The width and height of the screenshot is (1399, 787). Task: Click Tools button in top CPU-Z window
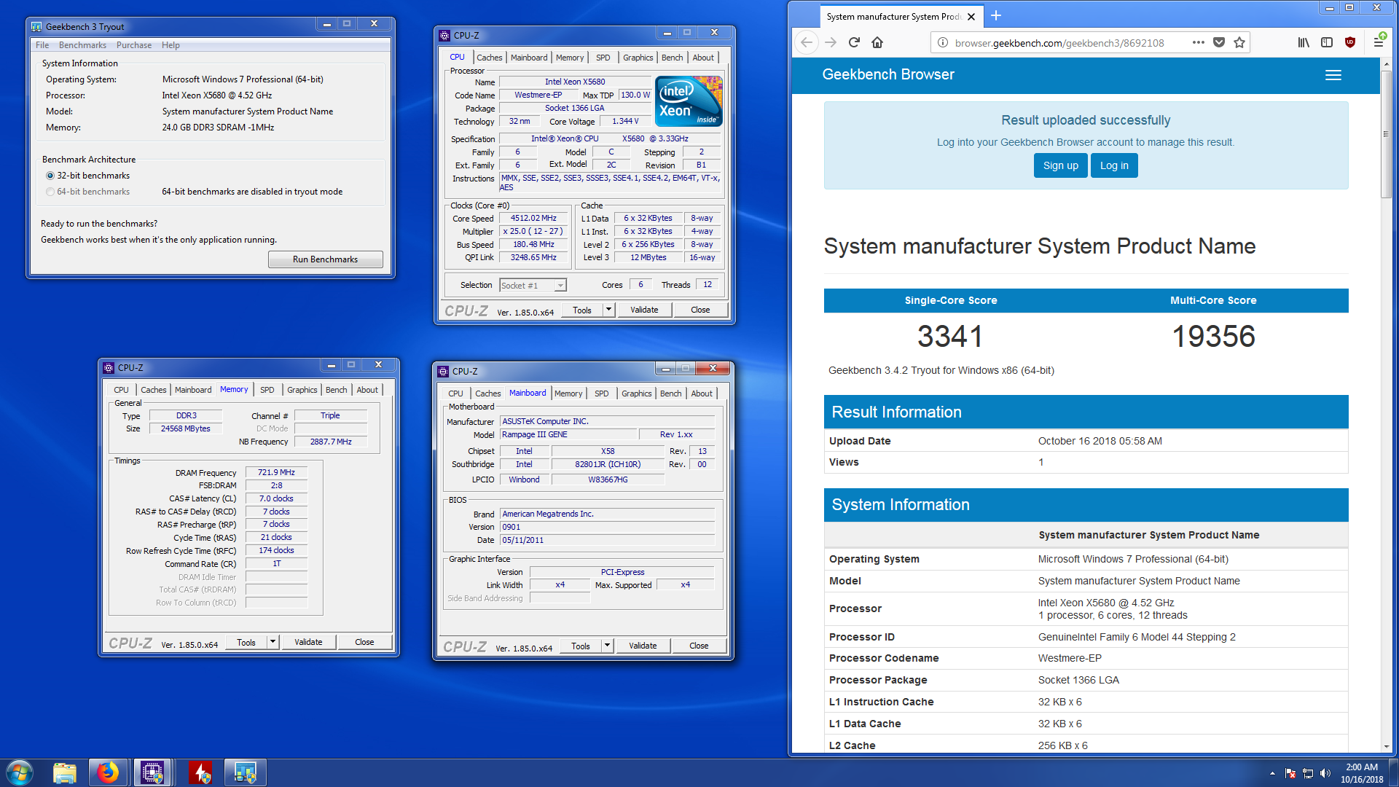582,310
